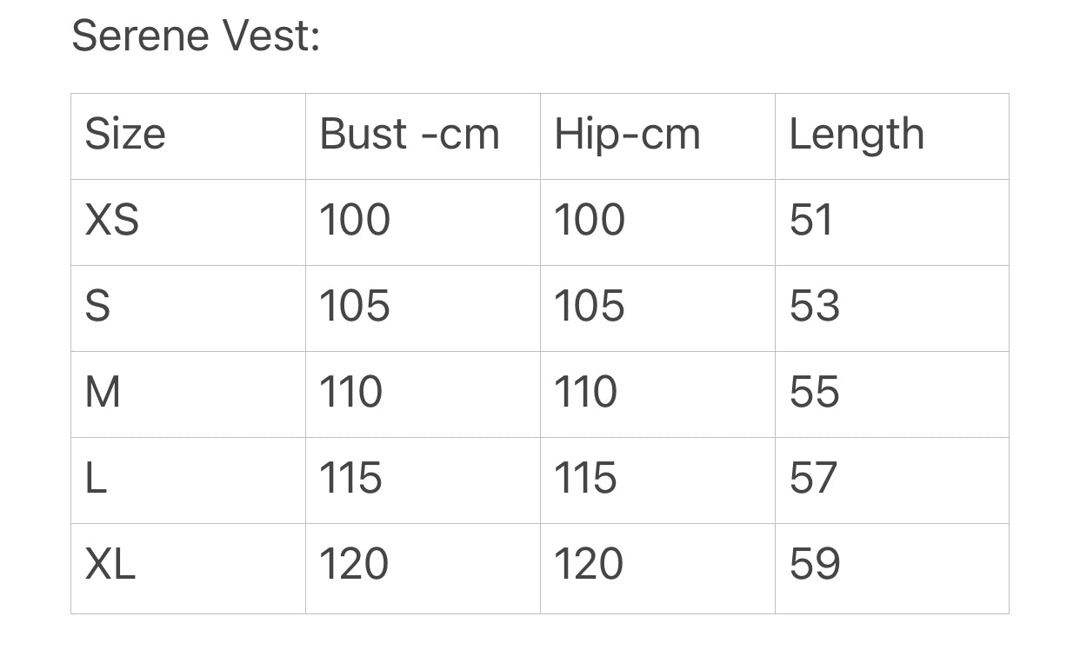Click the L hip value 115
Screen dimensions: 1080x663
tap(586, 478)
